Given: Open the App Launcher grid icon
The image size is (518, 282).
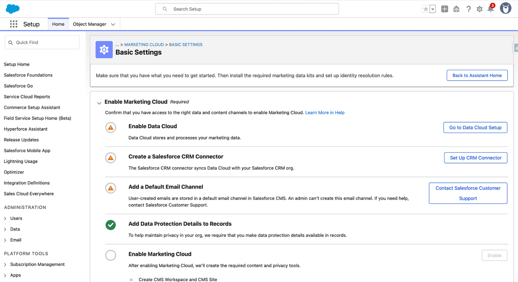Looking at the screenshot, I should coord(13,24).
